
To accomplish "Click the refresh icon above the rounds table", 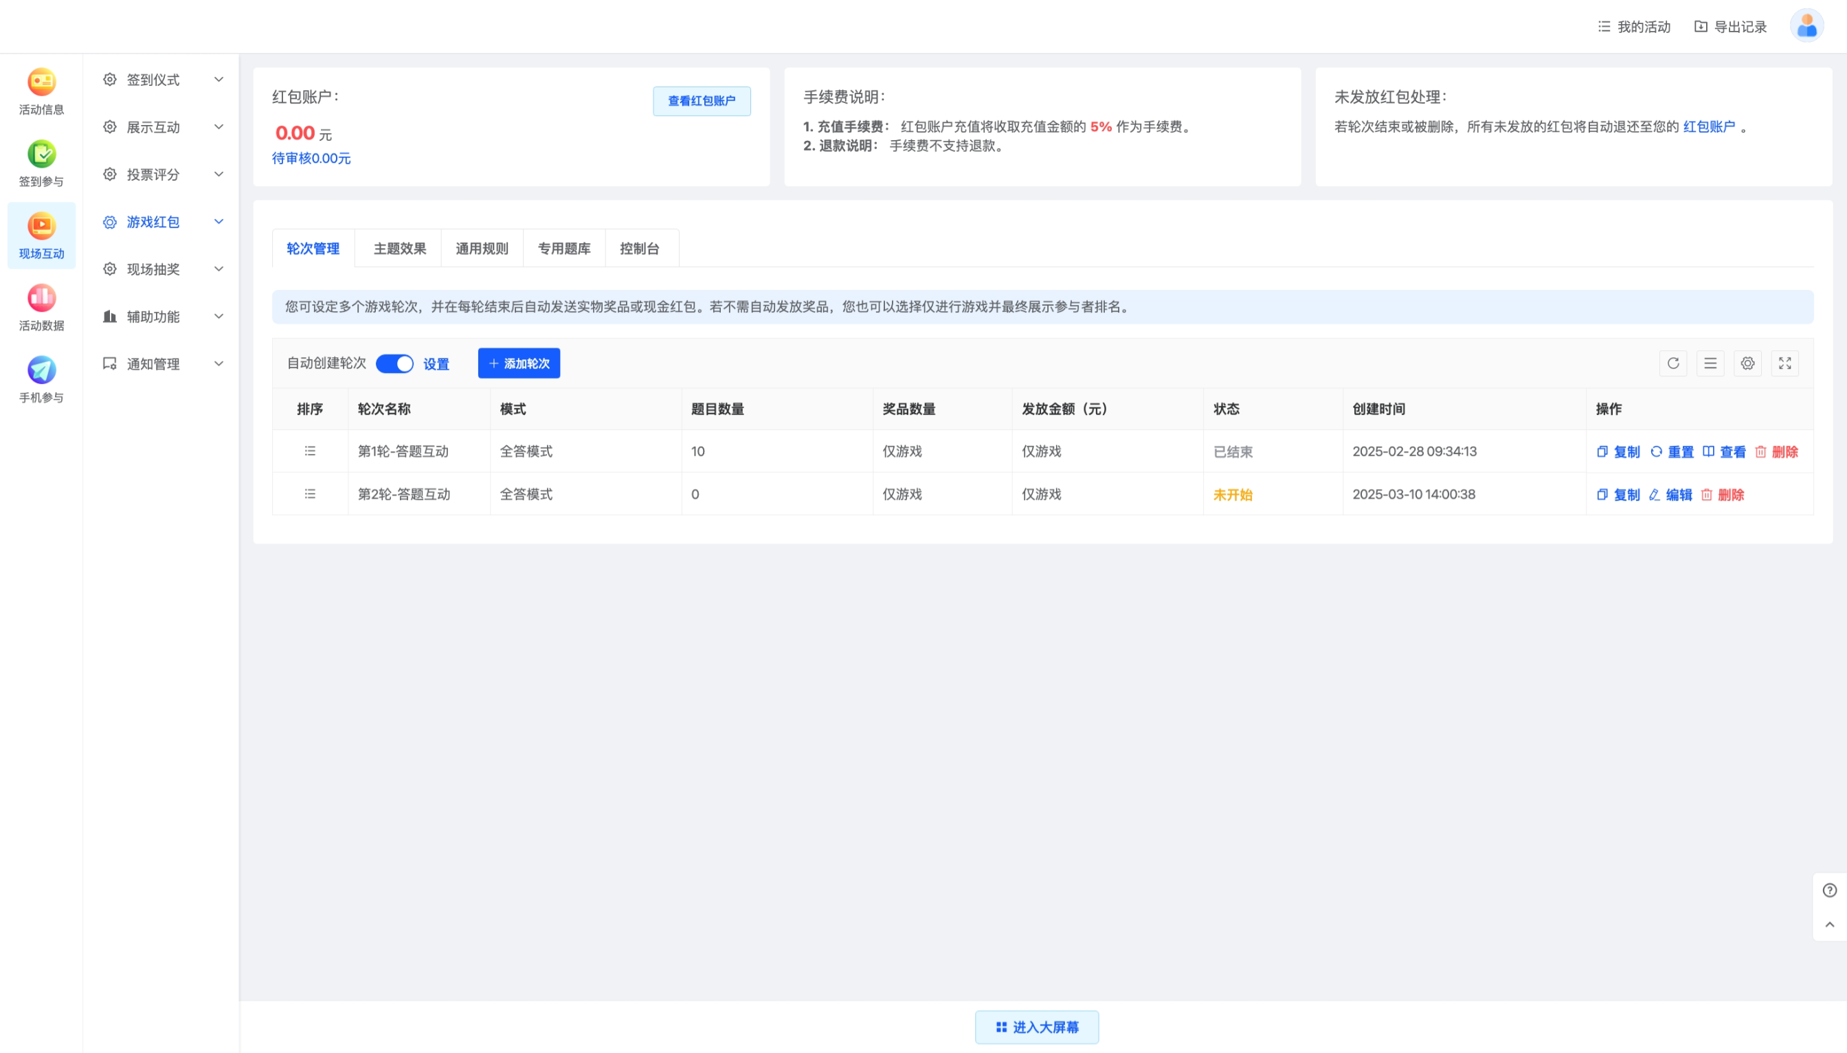I will 1672,363.
